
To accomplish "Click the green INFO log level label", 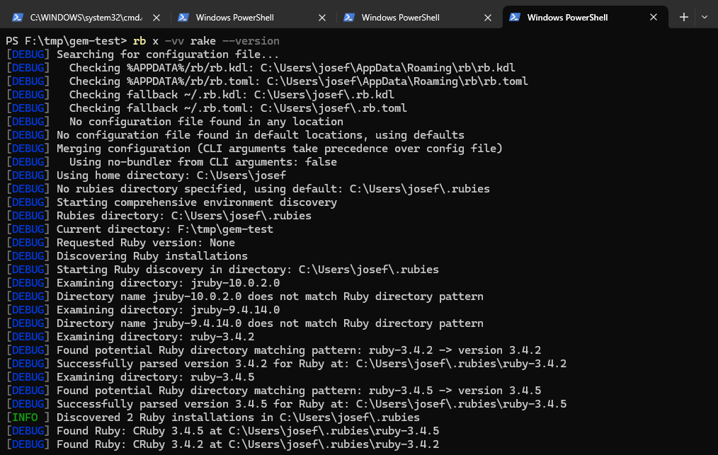I will pyautogui.click(x=25, y=417).
